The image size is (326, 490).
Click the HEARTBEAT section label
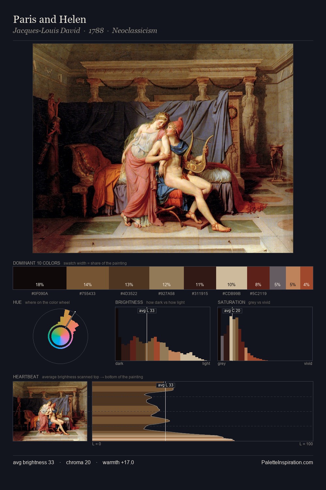[26, 377]
